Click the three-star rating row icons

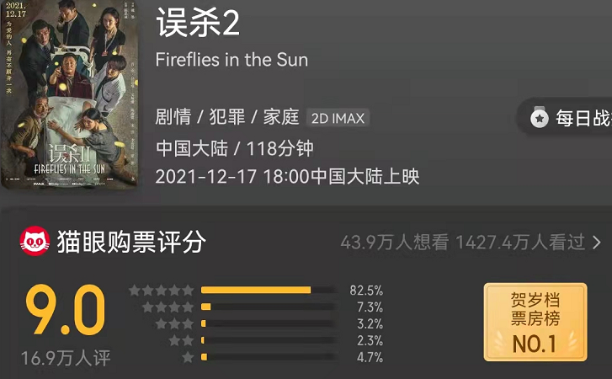[x=174, y=323]
